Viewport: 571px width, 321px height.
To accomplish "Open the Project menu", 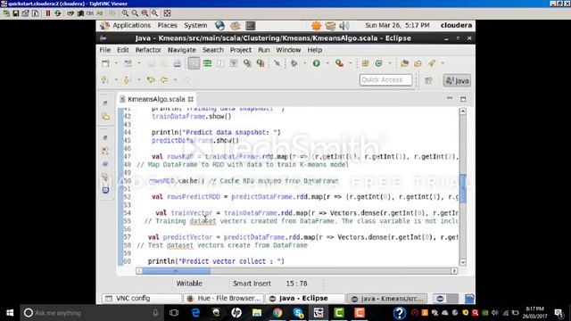I will coord(241,50).
